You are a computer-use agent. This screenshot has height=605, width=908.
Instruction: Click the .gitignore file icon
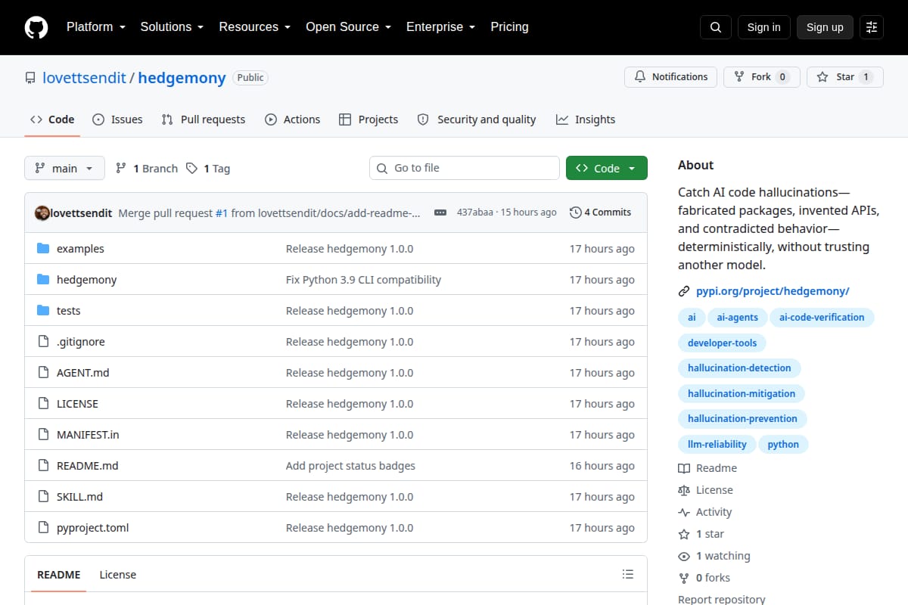[x=43, y=342]
